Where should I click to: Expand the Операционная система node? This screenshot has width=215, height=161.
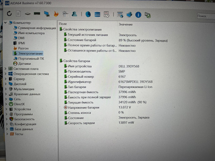(x=6, y=74)
